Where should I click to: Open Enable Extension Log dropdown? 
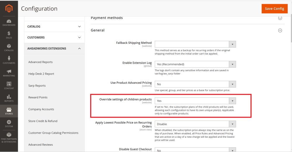(195, 64)
